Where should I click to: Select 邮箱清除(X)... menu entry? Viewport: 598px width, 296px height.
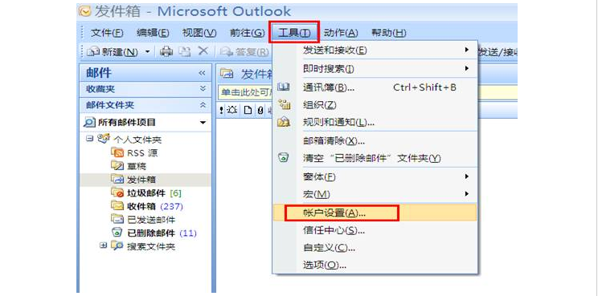tap(375, 140)
